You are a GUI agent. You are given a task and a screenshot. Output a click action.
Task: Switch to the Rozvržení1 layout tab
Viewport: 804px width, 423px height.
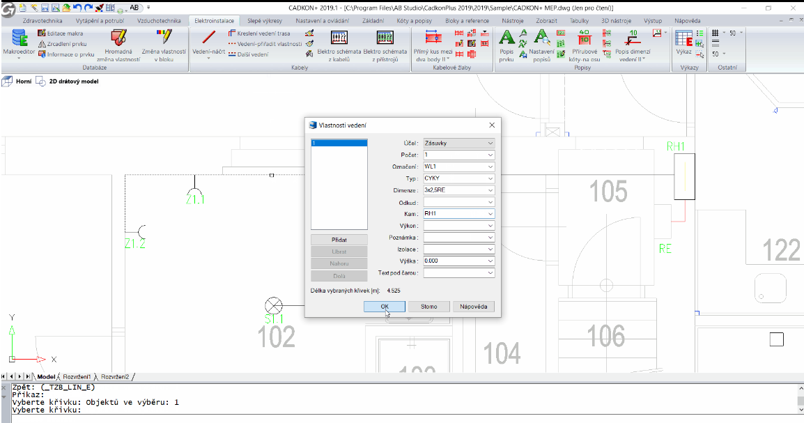(77, 377)
